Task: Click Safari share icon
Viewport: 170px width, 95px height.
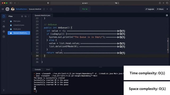Action: pos(160,3)
